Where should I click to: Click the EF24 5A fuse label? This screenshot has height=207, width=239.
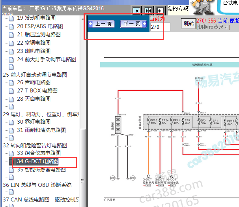point(165,122)
